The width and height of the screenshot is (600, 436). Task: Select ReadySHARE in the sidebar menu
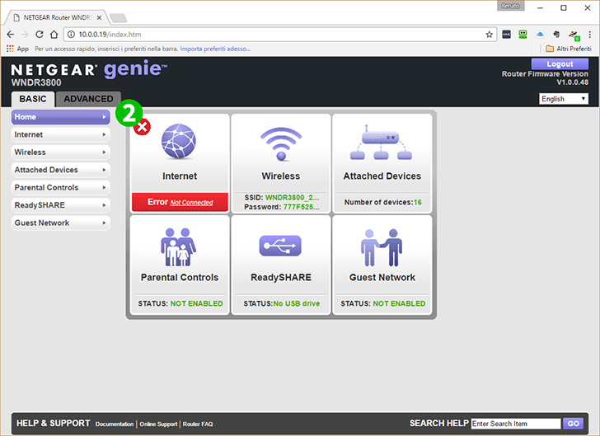click(61, 205)
